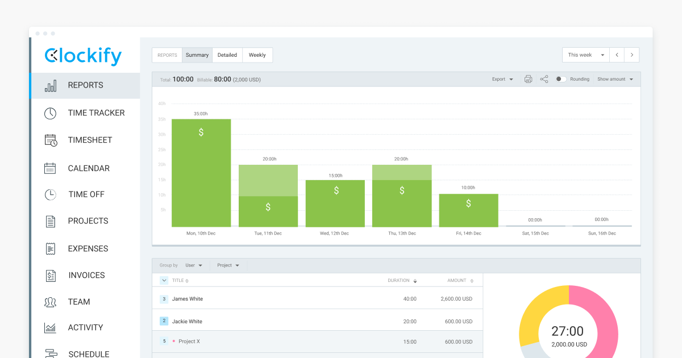Select the Time Off icon

click(50, 194)
